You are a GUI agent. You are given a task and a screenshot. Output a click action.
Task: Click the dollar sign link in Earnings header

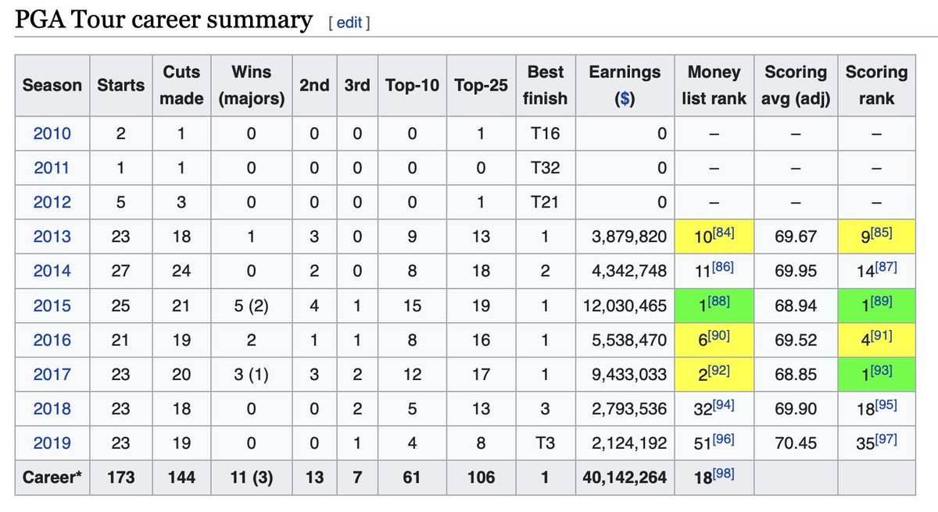click(x=625, y=99)
